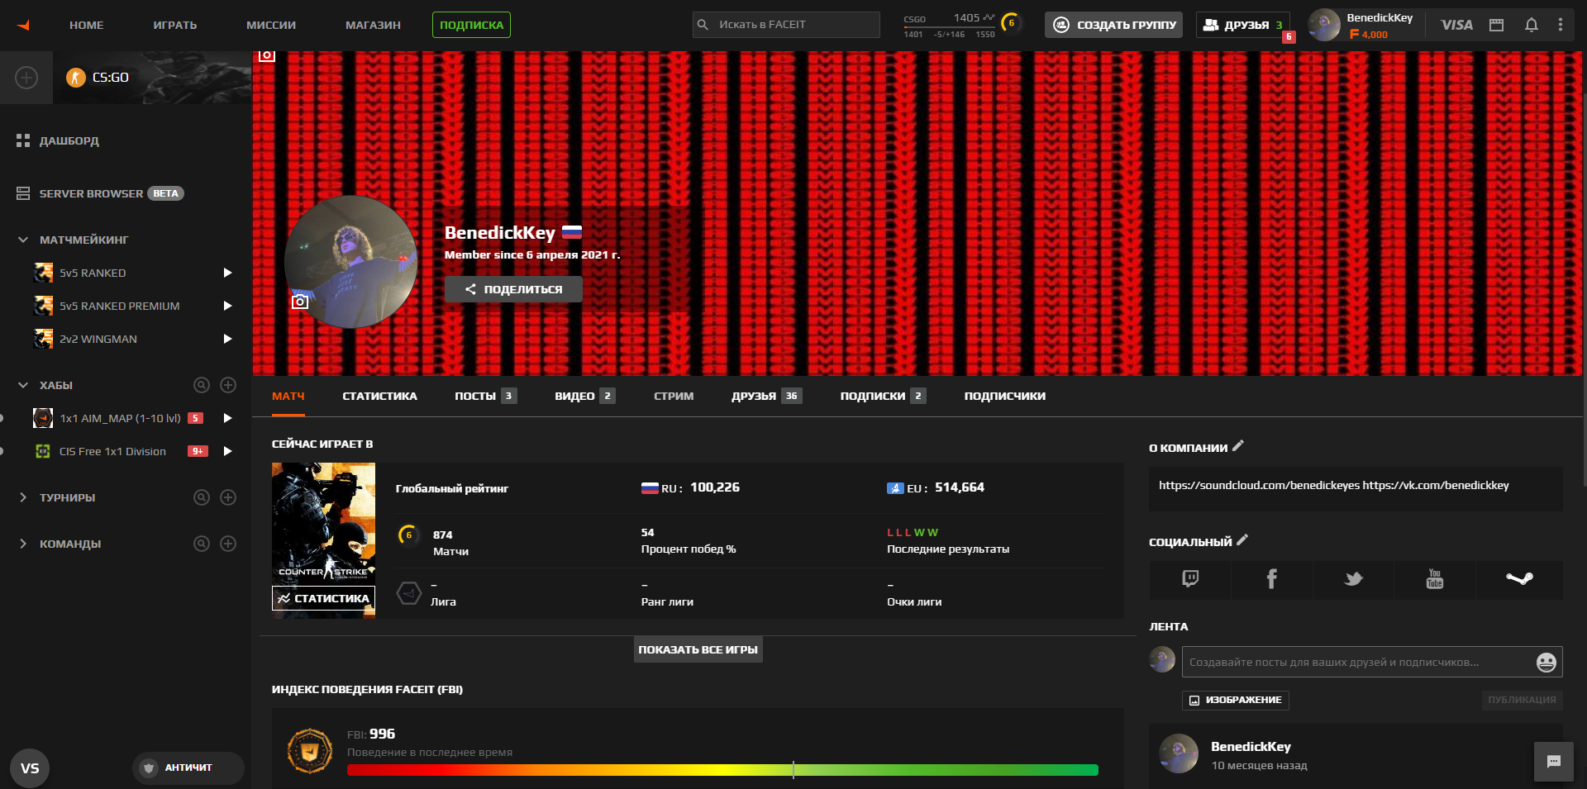This screenshot has height=789, width=1587.
Task: Open ИГРАТЬ in top navigation
Action: click(x=175, y=25)
